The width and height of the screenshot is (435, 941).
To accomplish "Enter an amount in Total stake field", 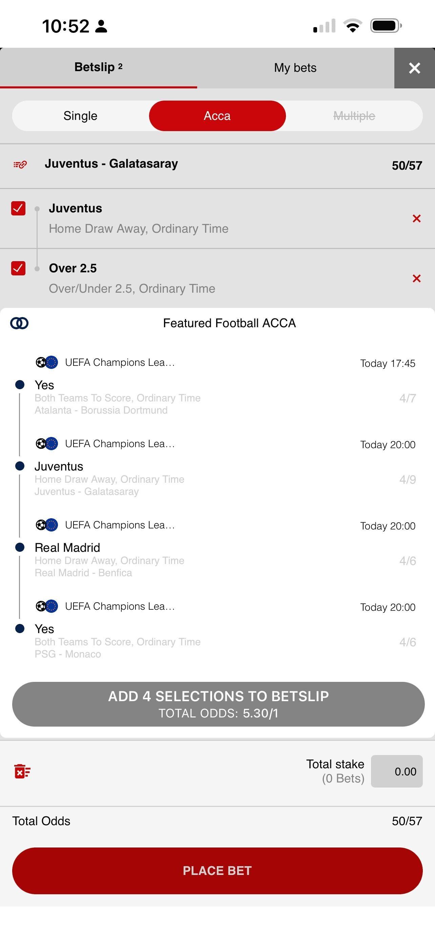I will [x=397, y=771].
